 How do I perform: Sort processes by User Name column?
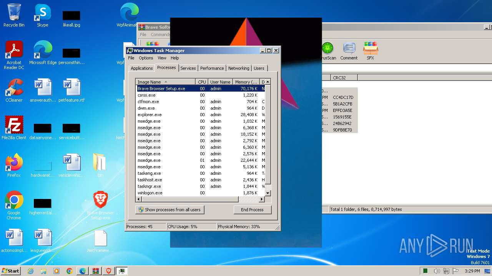(220, 82)
